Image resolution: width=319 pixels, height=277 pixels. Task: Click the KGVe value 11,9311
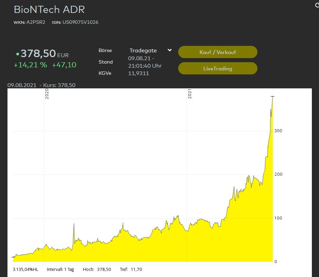(138, 73)
